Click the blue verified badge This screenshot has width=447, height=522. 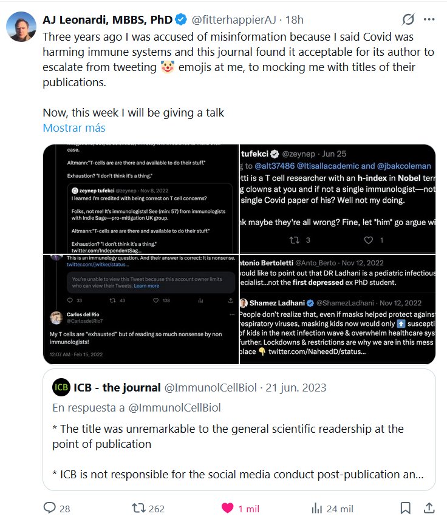(x=181, y=20)
